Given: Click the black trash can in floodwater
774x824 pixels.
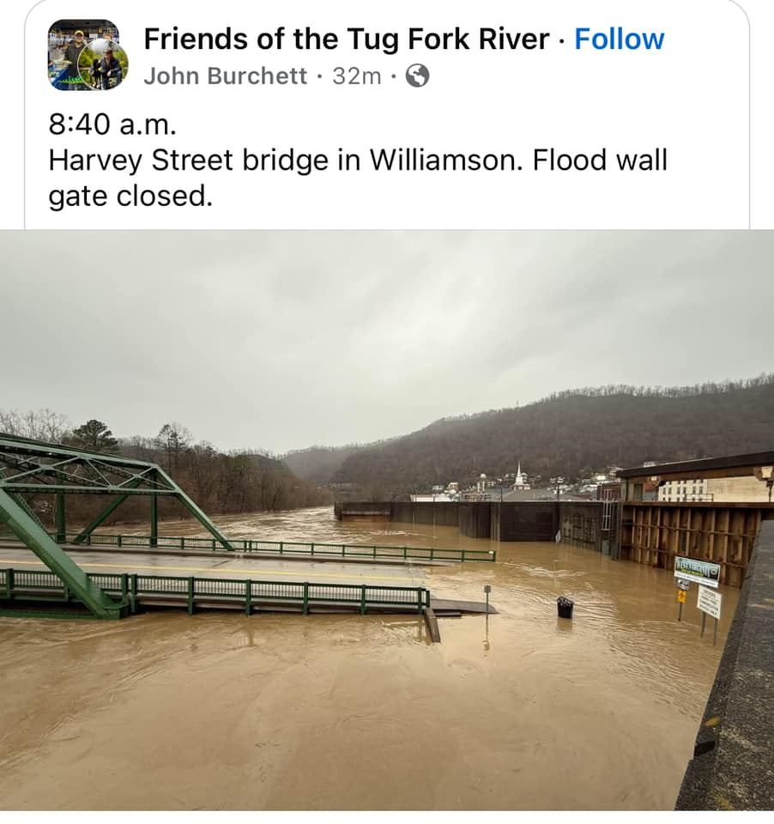Looking at the screenshot, I should pyautogui.click(x=565, y=608).
